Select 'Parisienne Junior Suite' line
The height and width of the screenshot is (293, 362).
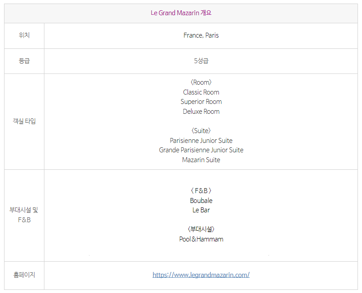(201, 141)
